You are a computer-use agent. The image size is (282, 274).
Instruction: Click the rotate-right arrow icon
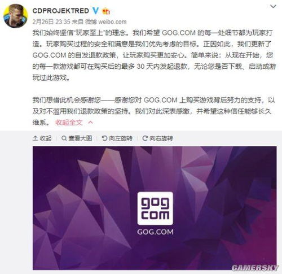pos(145,138)
